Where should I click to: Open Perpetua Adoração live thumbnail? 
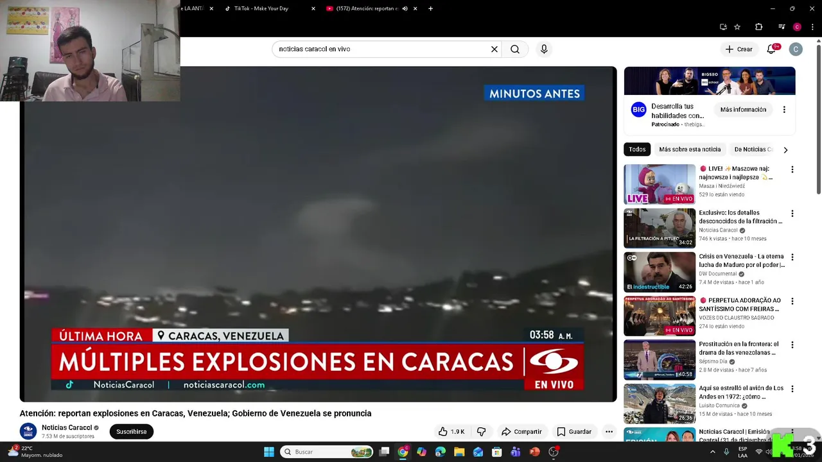pos(660,316)
